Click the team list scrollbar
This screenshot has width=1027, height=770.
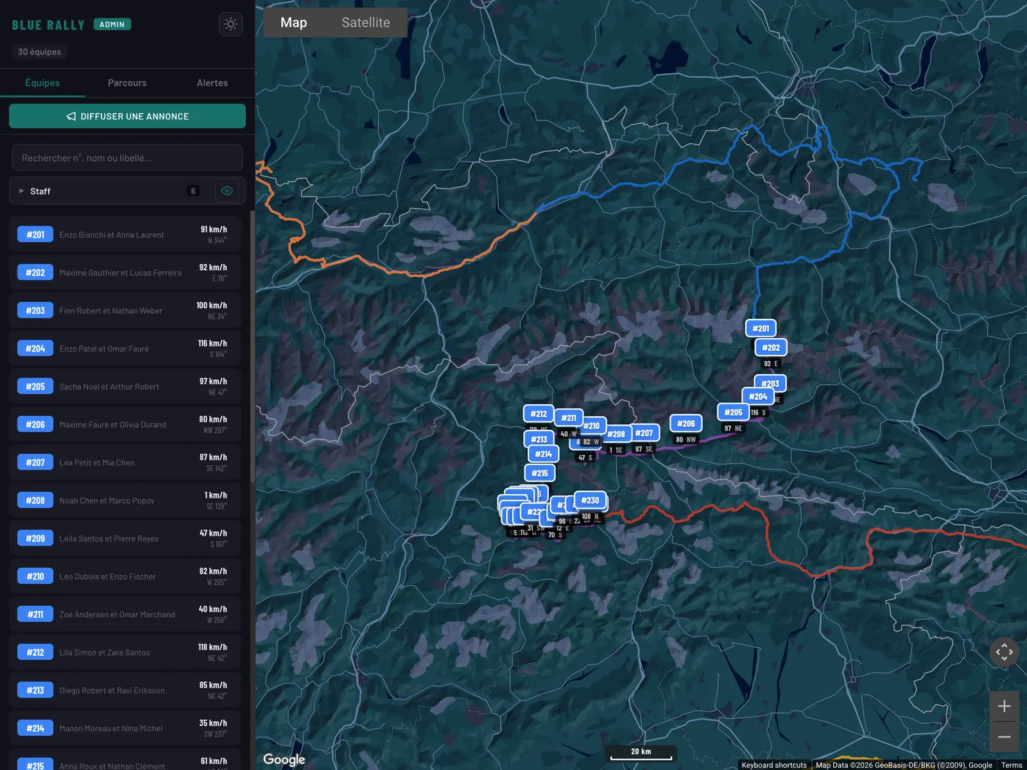(x=252, y=346)
